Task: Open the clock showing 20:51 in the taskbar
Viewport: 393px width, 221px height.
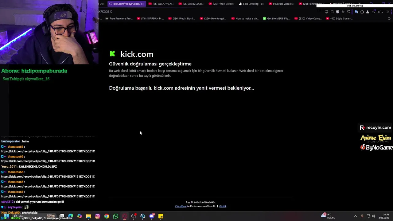Action: [384, 216]
